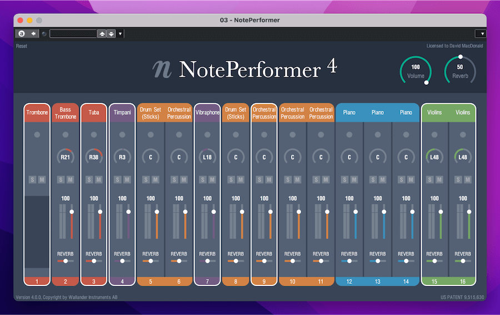The width and height of the screenshot is (500, 315).
Task: Click the master Reverb knob
Action: click(460, 71)
